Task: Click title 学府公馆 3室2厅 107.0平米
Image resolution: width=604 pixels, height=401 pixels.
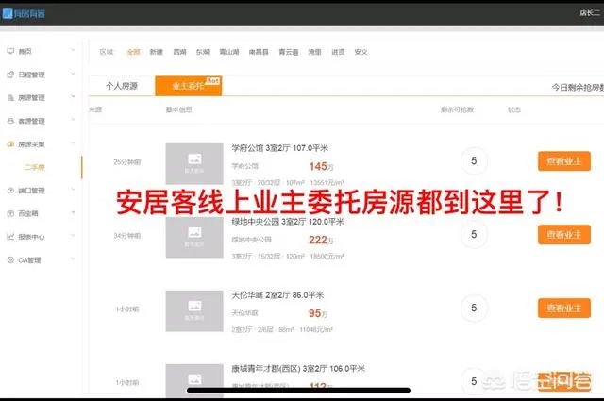Action: tap(280, 148)
